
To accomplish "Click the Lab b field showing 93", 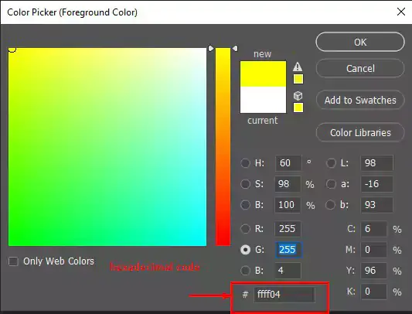I will (376, 205).
